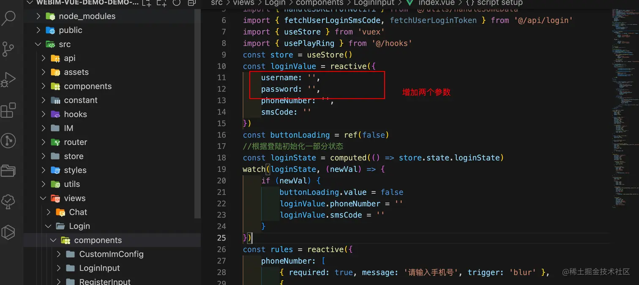Click the constant folder icon

pyautogui.click(x=55, y=100)
